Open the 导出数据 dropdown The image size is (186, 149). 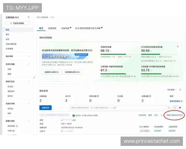172,90
